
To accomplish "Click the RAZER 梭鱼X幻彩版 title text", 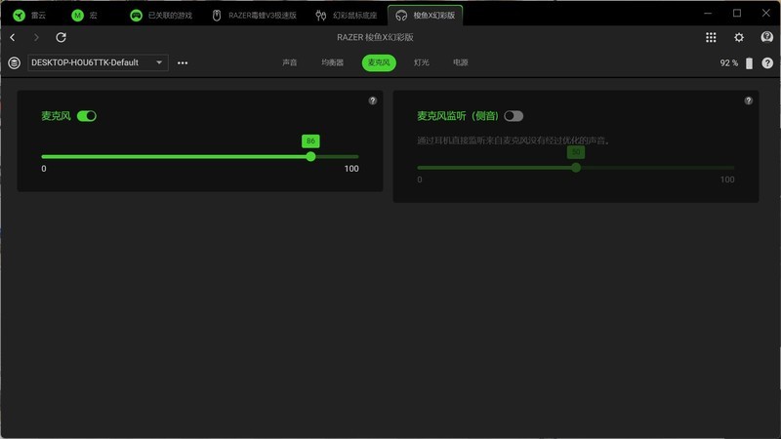I will [375, 37].
